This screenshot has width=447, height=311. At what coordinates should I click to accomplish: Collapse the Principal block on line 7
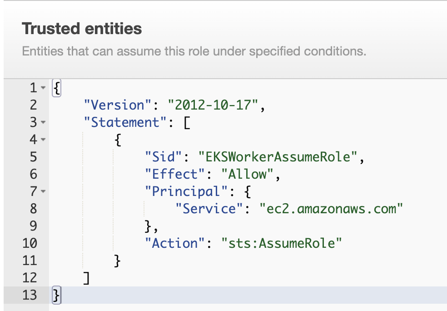pyautogui.click(x=43, y=191)
